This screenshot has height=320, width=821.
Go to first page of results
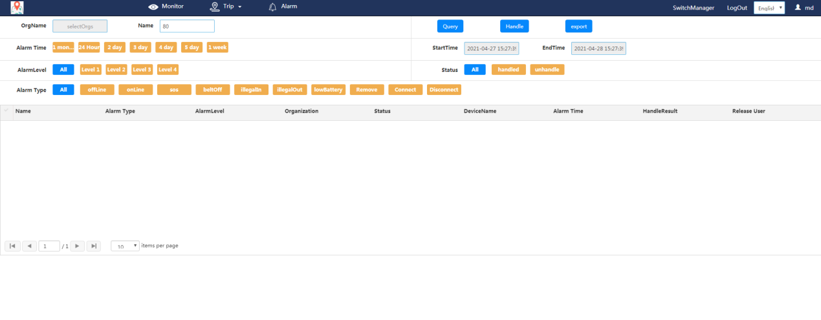(x=12, y=246)
